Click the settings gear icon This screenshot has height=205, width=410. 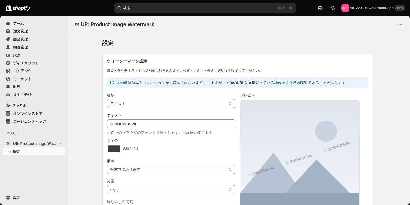8,198
